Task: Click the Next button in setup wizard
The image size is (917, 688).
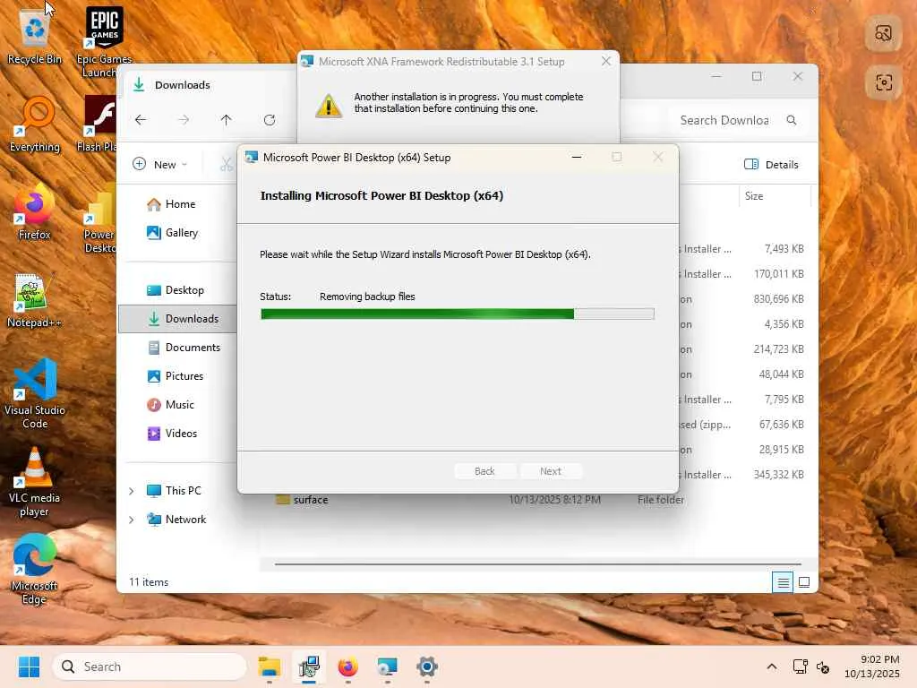Action: click(x=551, y=471)
